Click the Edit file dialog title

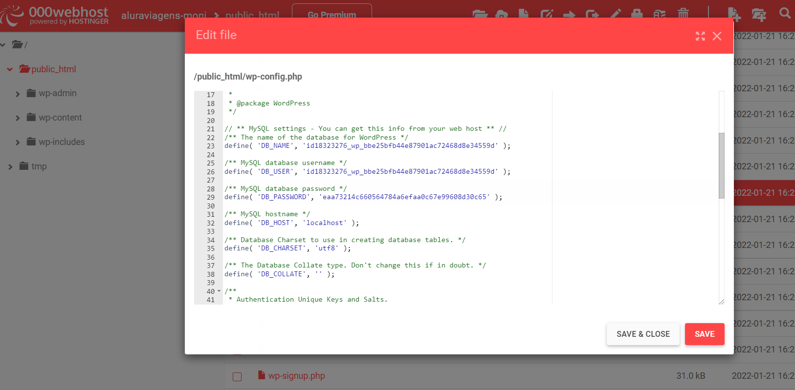(216, 35)
